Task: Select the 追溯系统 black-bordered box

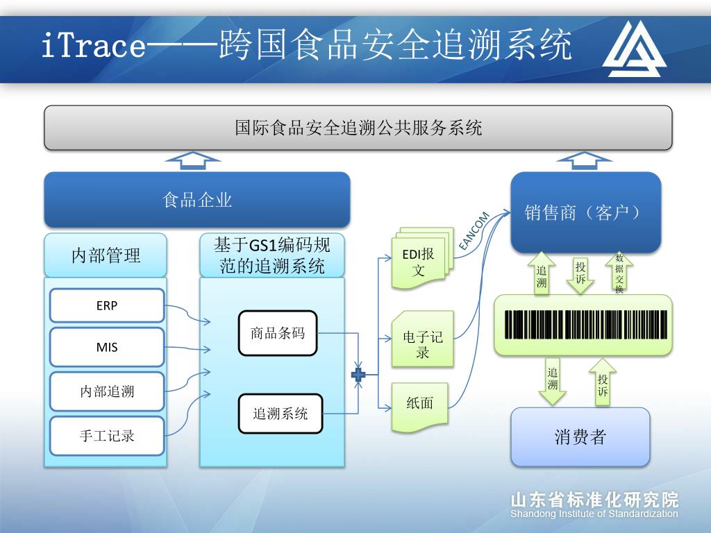Action: [x=281, y=414]
